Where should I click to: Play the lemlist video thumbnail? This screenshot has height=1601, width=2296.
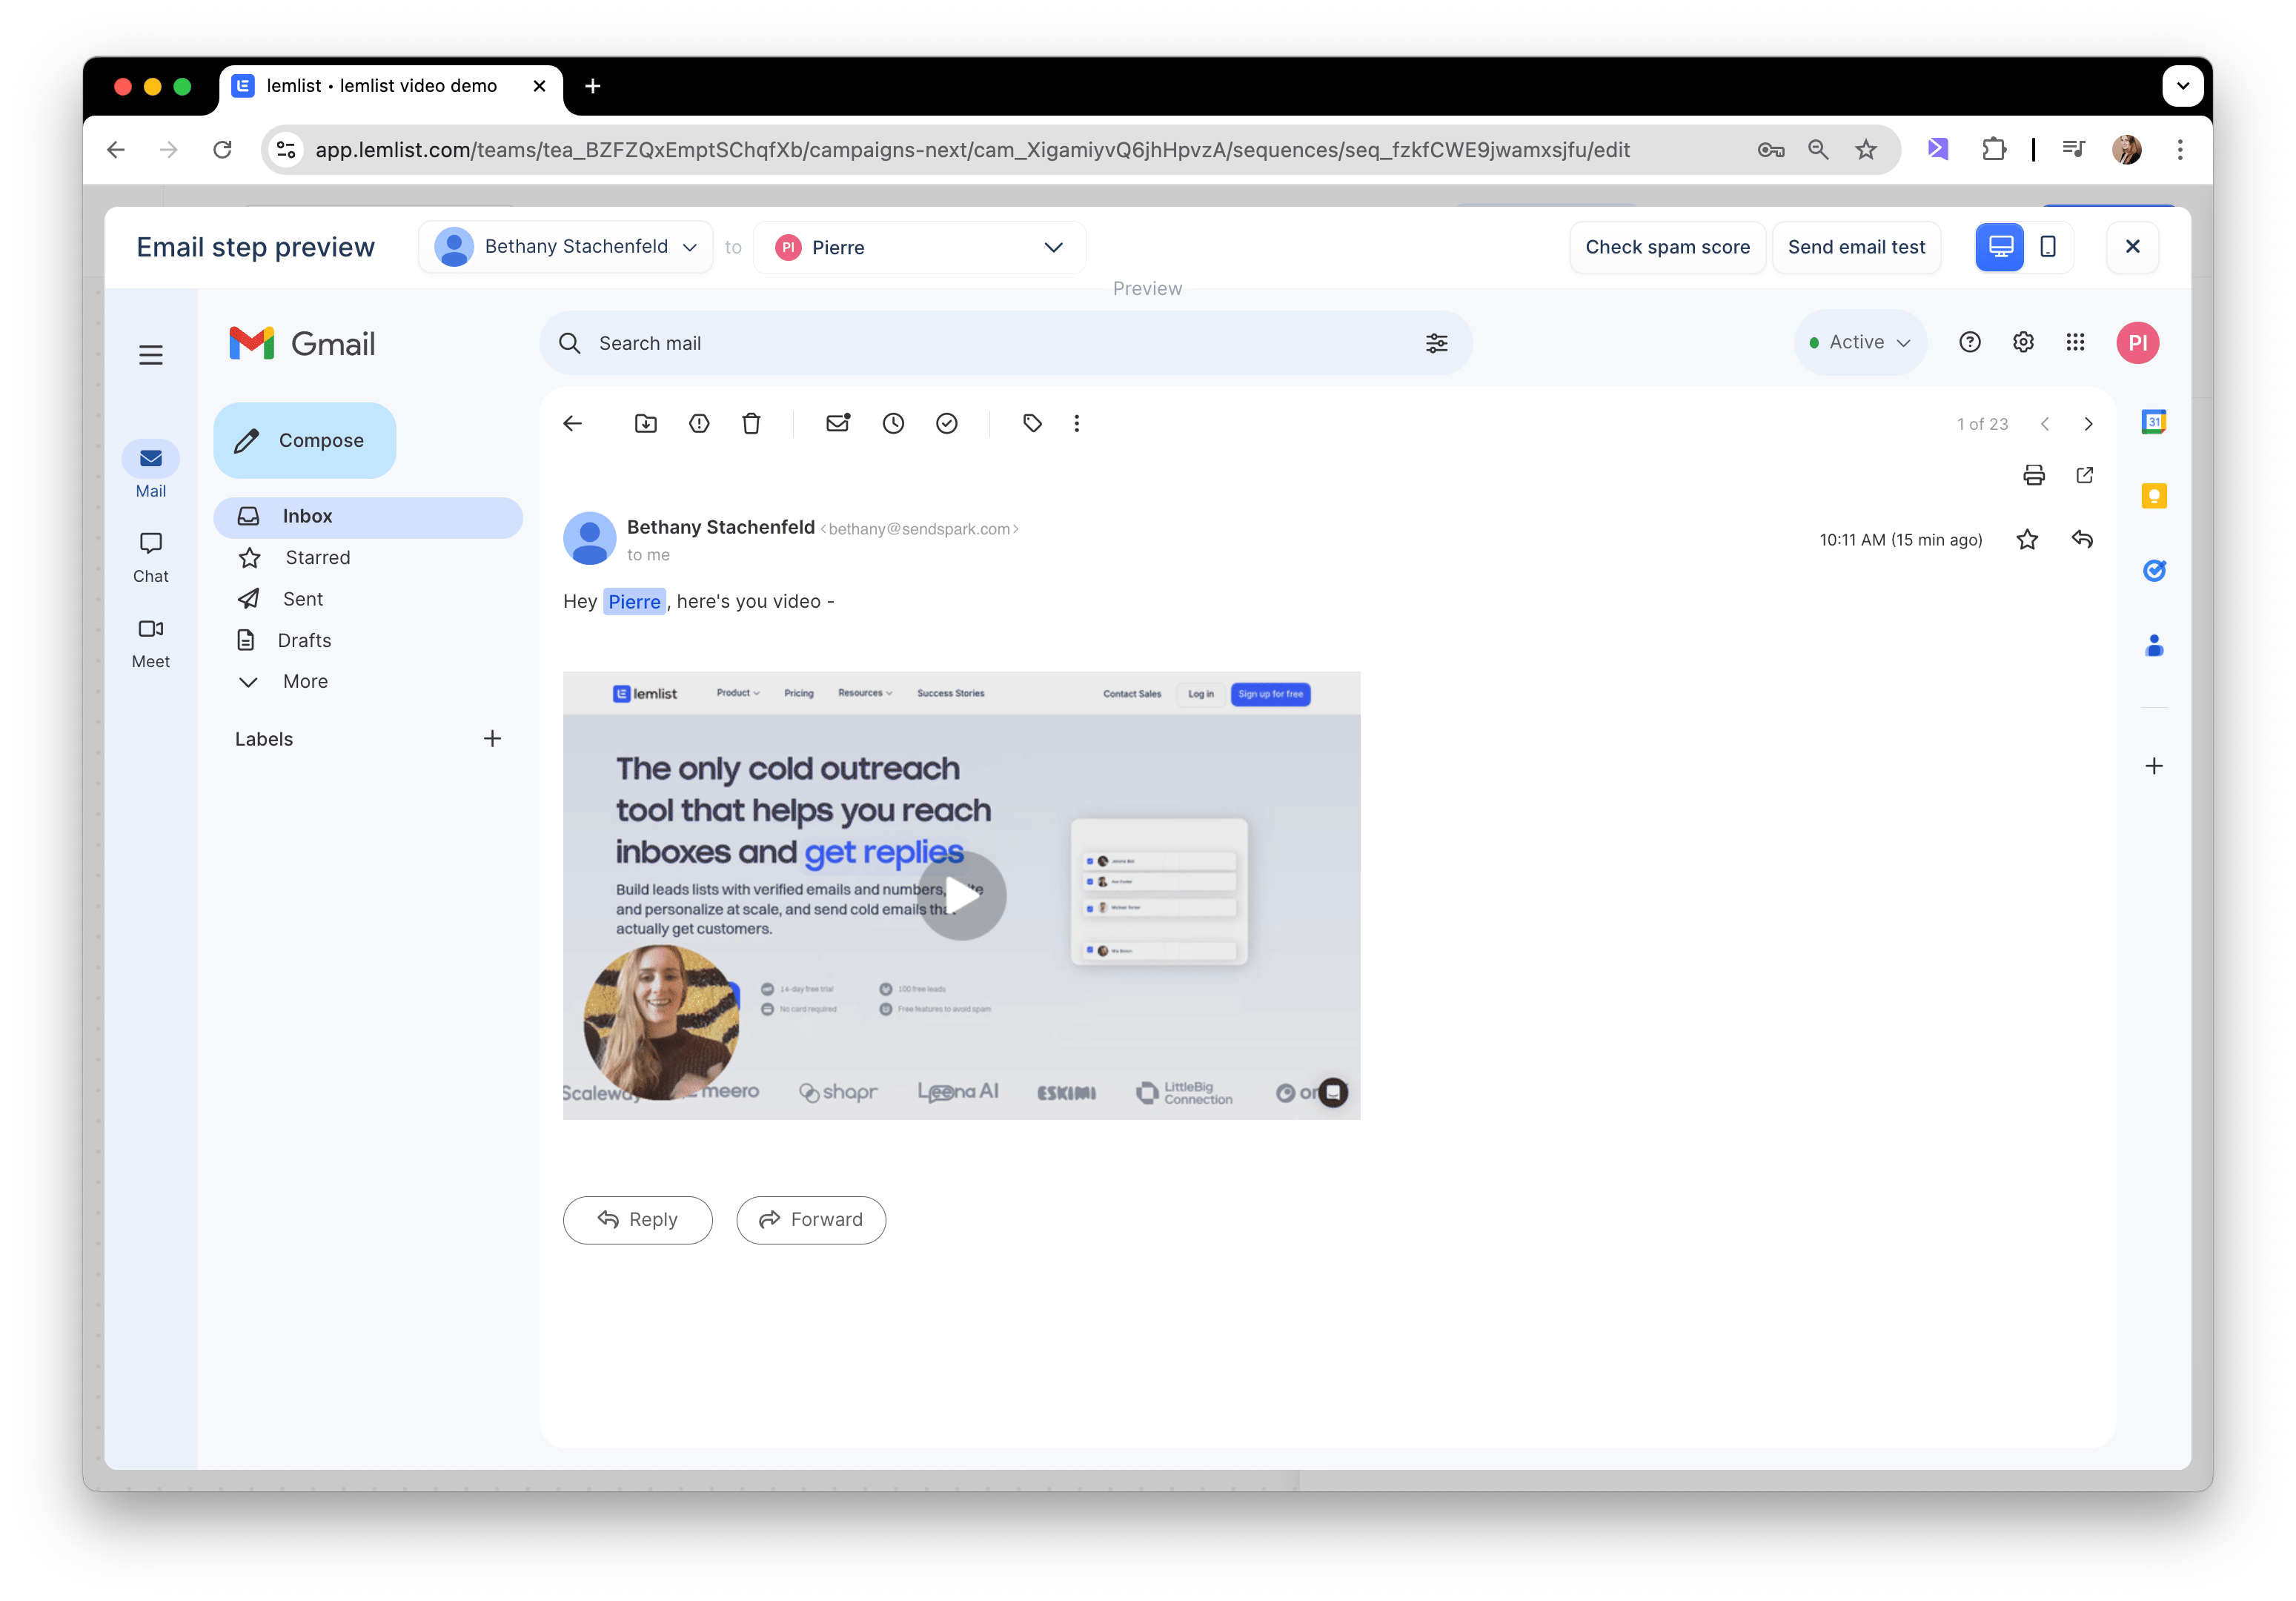pos(962,895)
